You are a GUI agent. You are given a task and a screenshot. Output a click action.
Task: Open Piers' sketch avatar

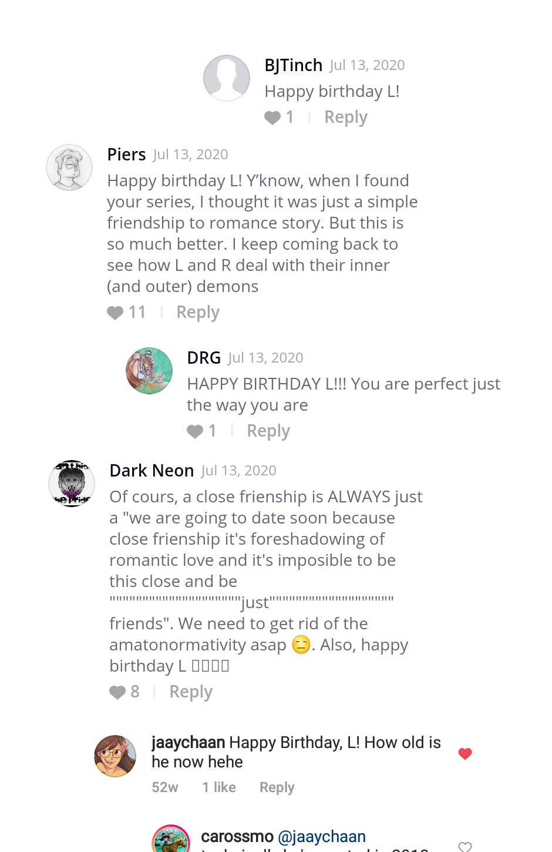pos(69,167)
